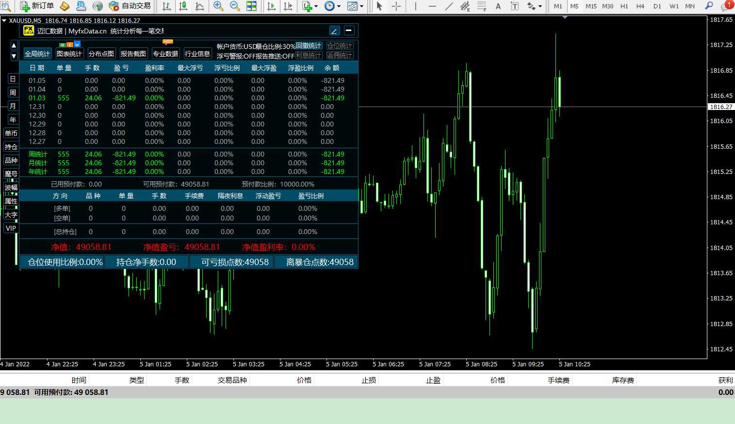735x424 pixels.
Task: Select the text label tool
Action: [x=515, y=6]
